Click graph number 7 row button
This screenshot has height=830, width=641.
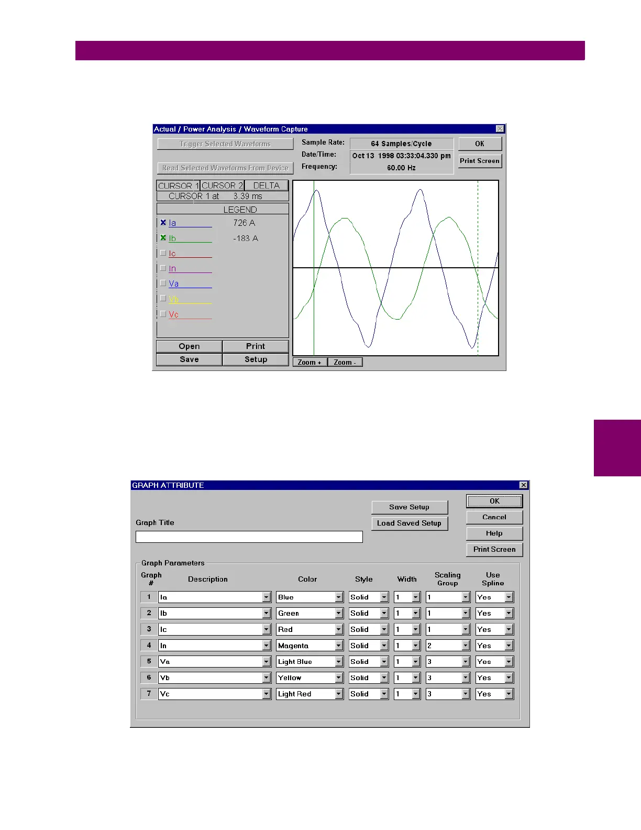[149, 694]
